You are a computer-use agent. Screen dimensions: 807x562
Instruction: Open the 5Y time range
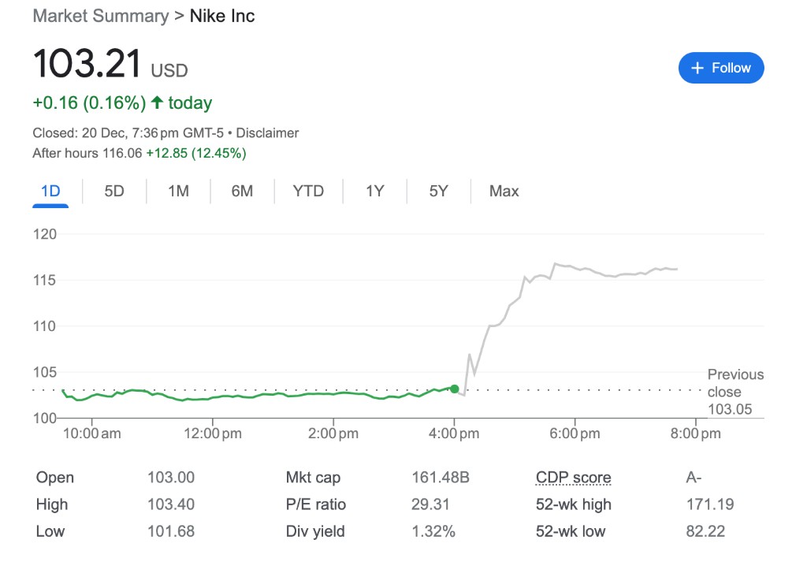[x=438, y=192]
